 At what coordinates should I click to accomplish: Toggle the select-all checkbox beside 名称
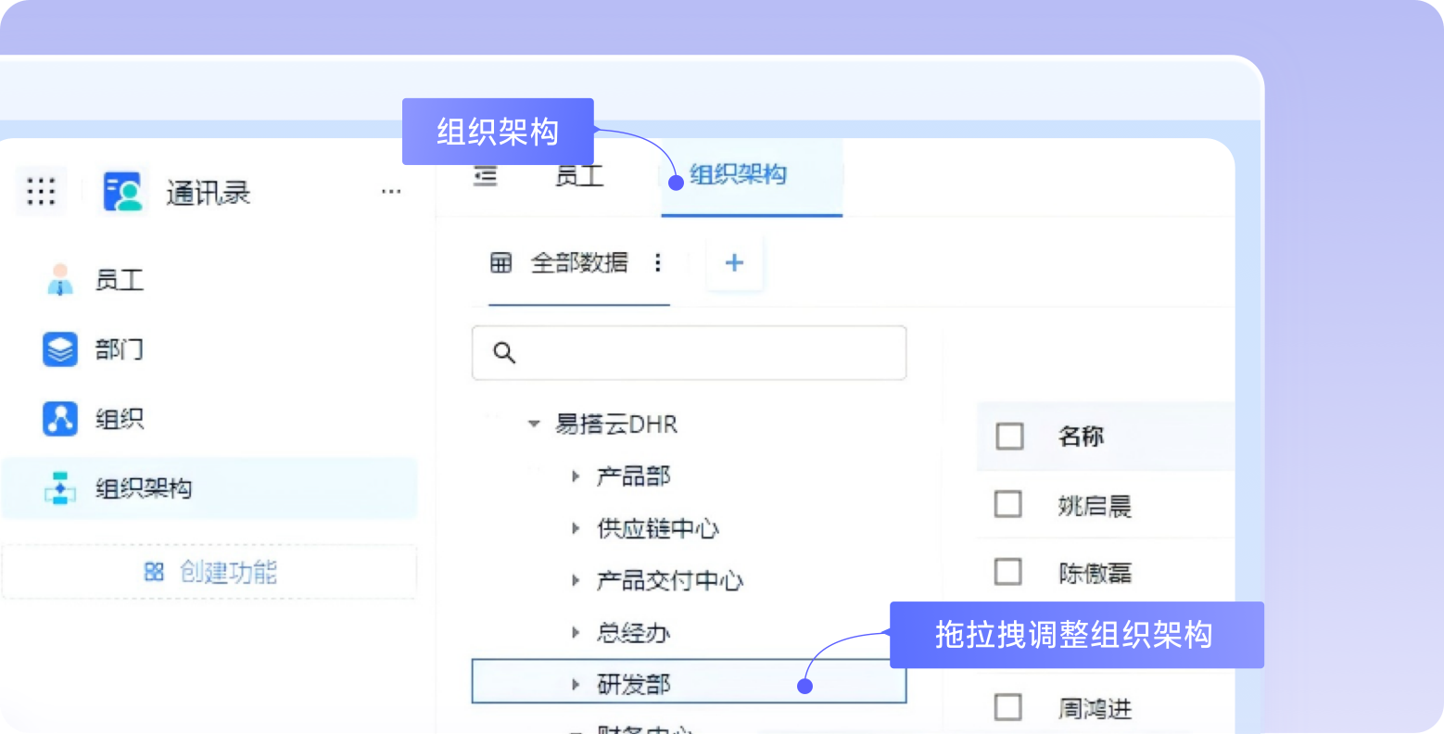pos(1009,436)
